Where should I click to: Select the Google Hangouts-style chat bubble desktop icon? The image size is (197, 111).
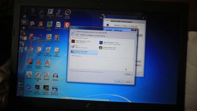(68, 14)
